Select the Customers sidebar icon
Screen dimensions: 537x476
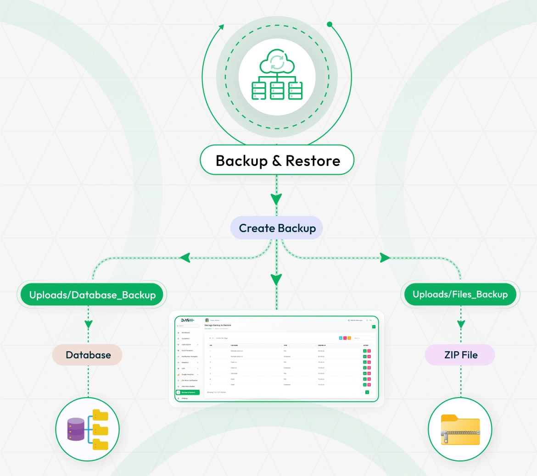186,338
